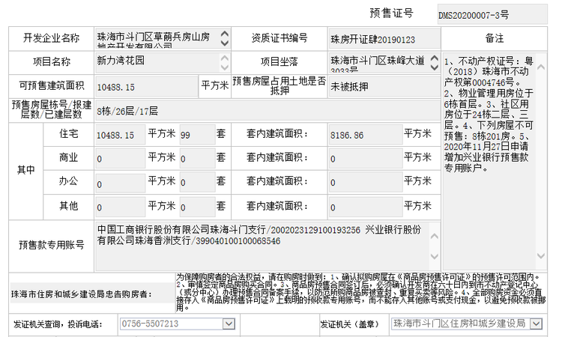Click down arrow in project name field
The width and height of the screenshot is (562, 337).
[224, 67]
